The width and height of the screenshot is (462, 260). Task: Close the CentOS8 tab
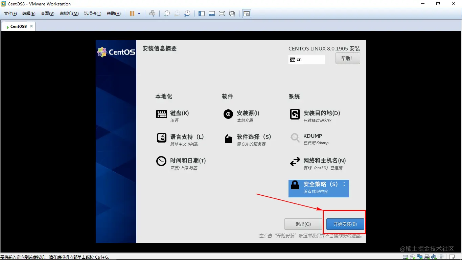pos(31,26)
